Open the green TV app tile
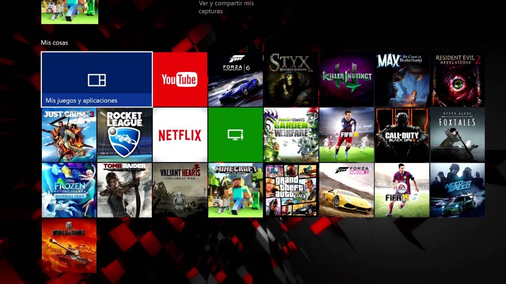 pos(236,135)
